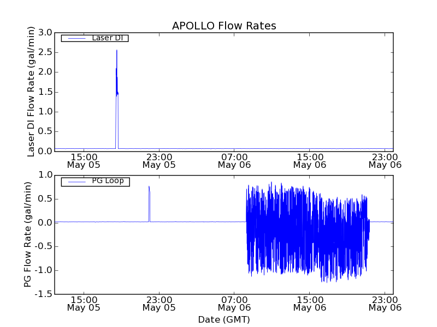Screen dimensions: 437x327
Task: Click the blue line sample in Laser DI legend
Action: pyautogui.click(x=76, y=38)
